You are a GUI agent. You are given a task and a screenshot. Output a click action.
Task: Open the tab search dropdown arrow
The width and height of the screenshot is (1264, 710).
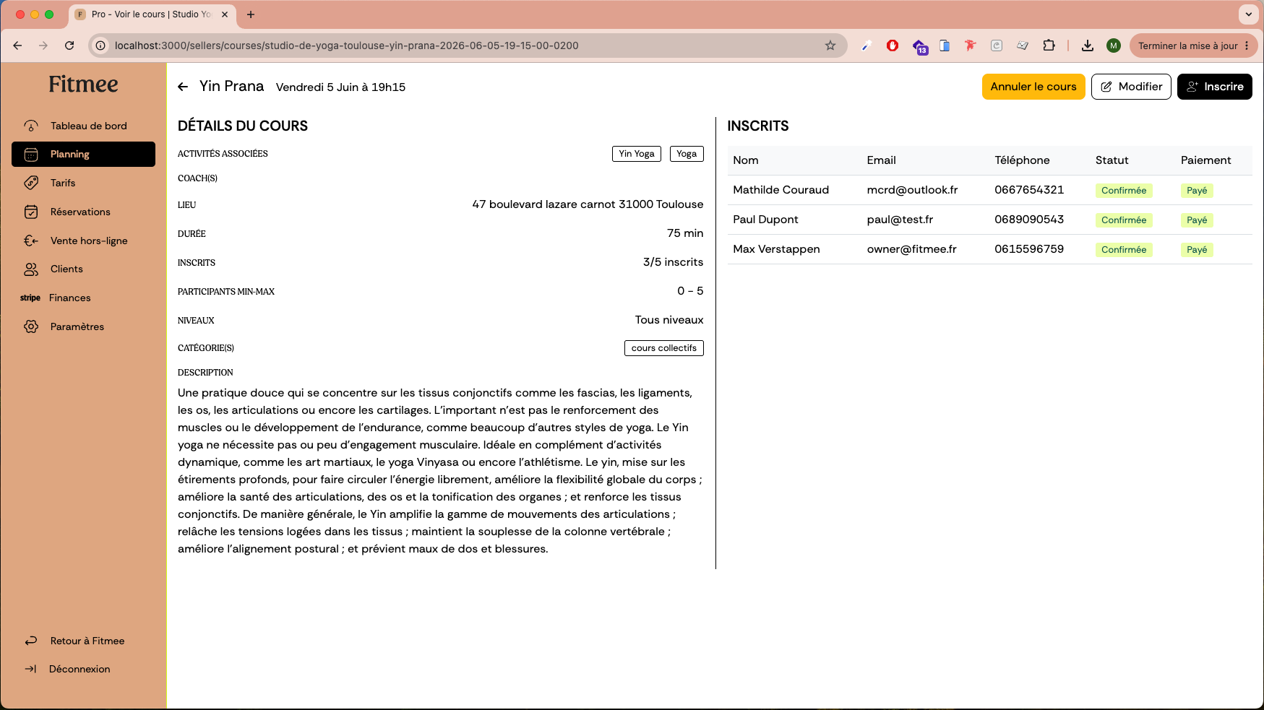point(1248,14)
